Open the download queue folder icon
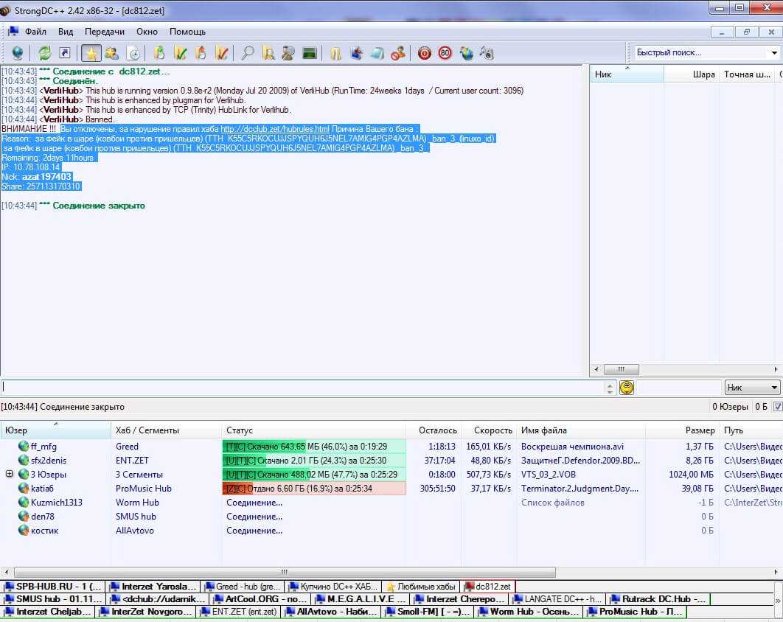The image size is (783, 622). point(159,53)
